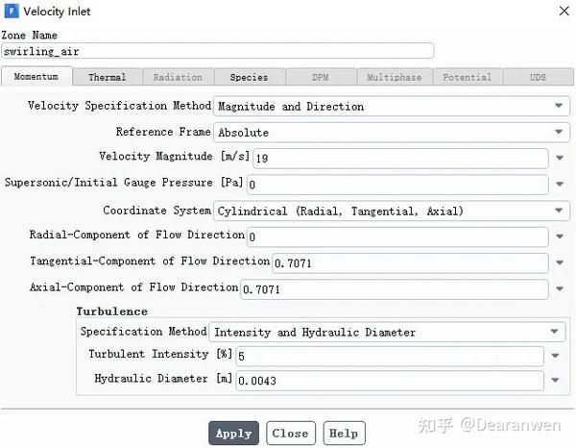Close the Velocity Inlet dialog window
576x448 pixels.
564,11
